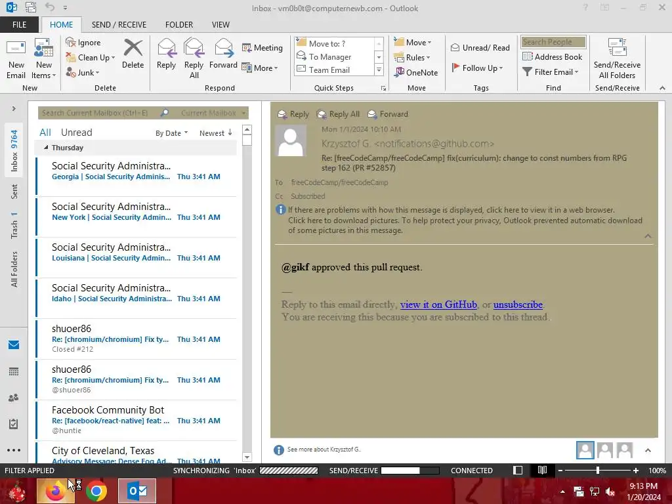672x504 pixels.
Task: Switch to Mail view
Action: (14, 345)
